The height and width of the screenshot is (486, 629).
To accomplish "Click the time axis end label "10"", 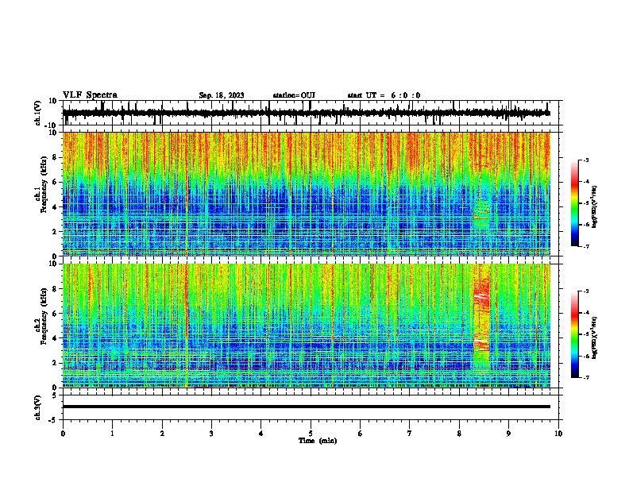I will pyautogui.click(x=558, y=434).
